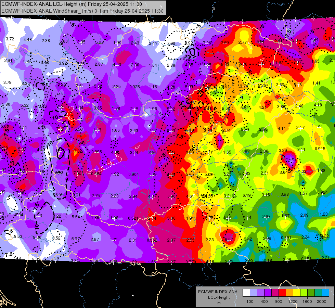This screenshot has height=308, width=335.
Task: Click the legend label 100
Action: pos(250,301)
